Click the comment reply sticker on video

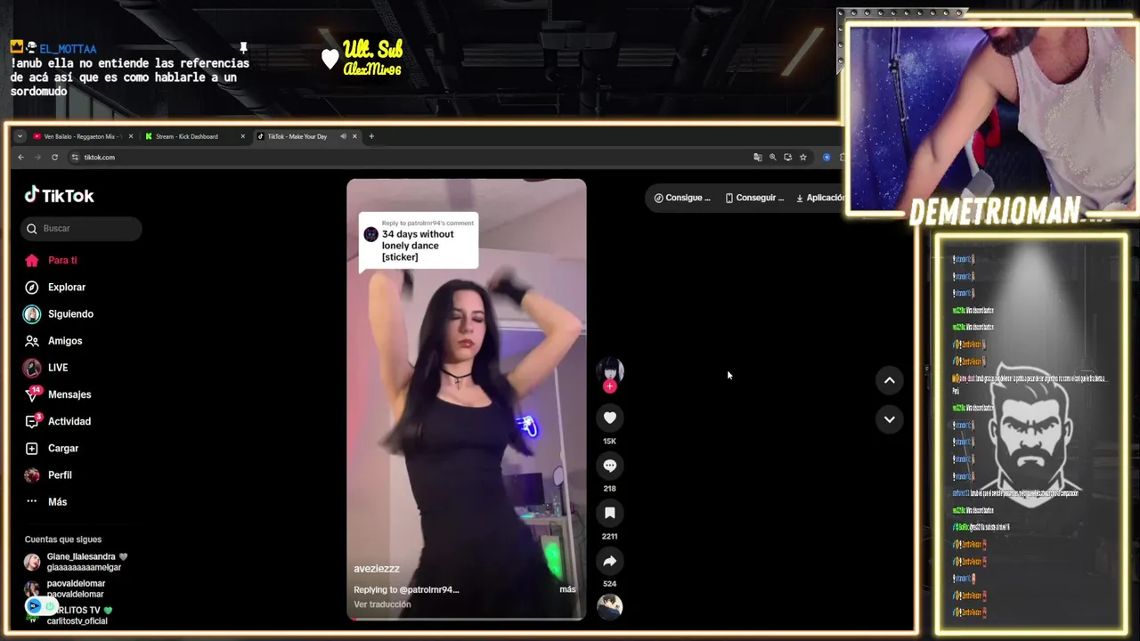coord(419,241)
